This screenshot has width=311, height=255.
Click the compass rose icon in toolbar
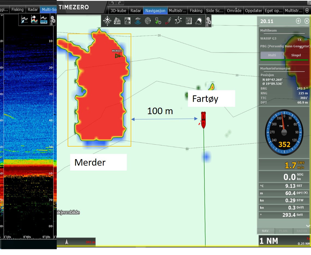point(107,21)
